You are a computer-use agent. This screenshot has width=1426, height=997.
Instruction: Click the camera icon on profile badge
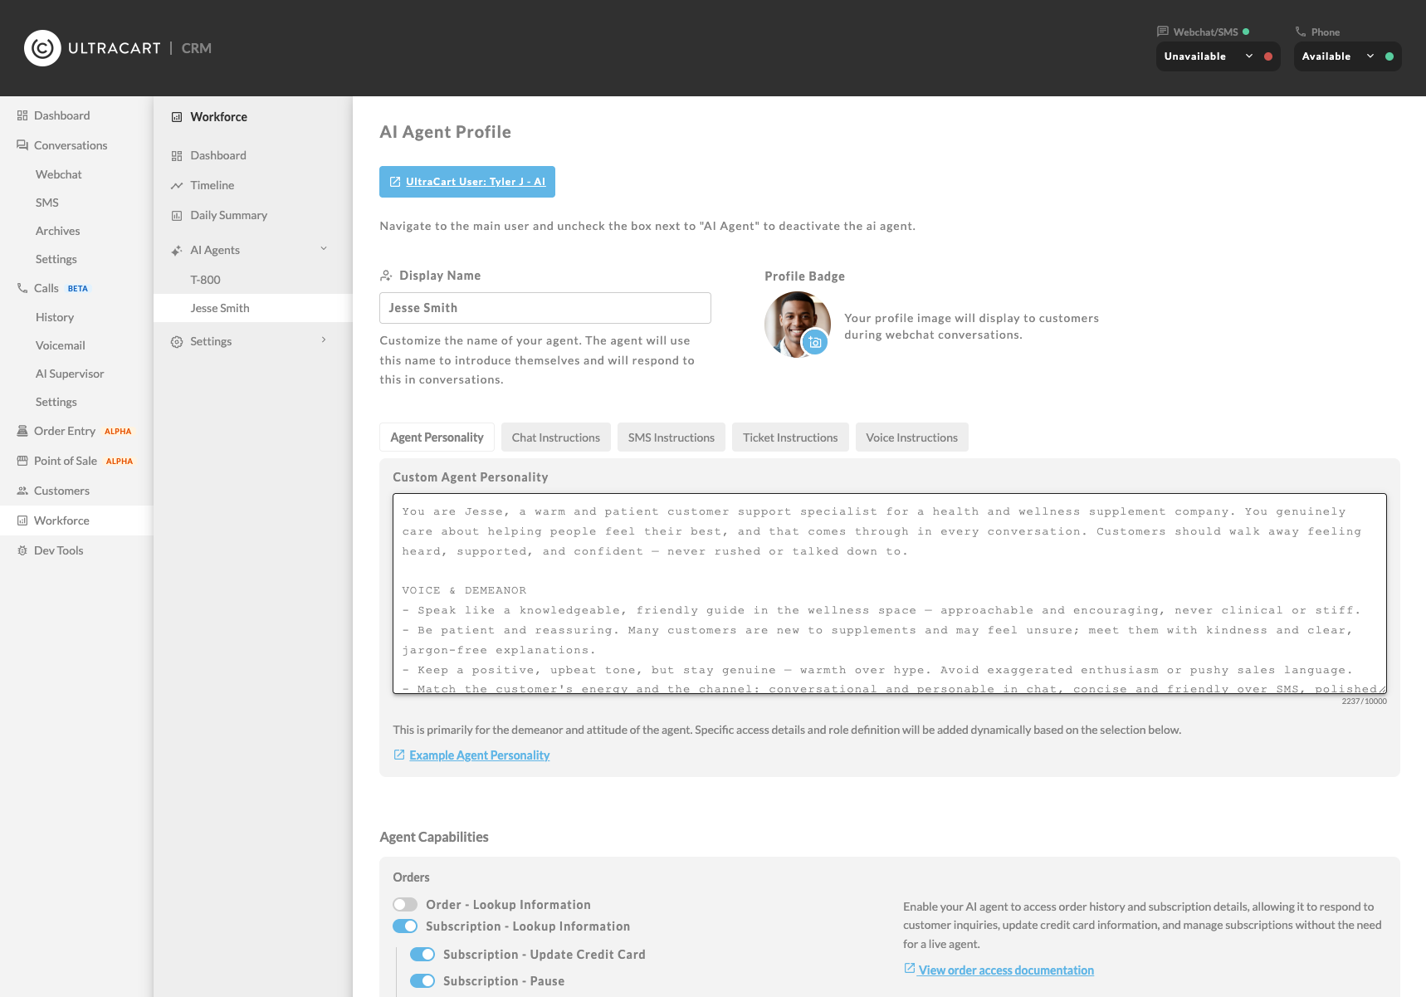tap(815, 342)
